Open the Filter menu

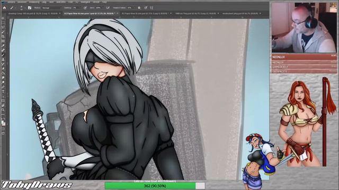(x=70, y=2)
